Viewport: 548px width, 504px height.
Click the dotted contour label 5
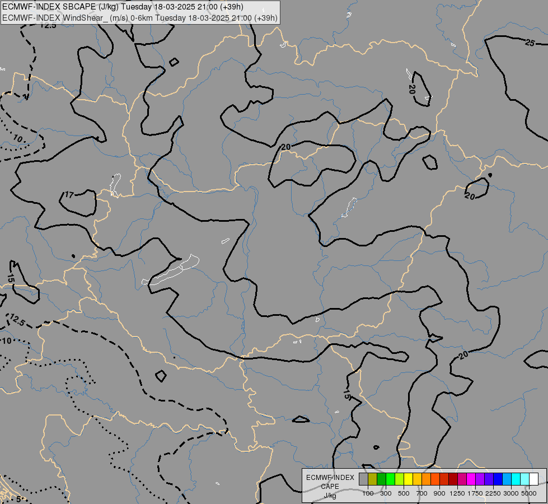18,499
